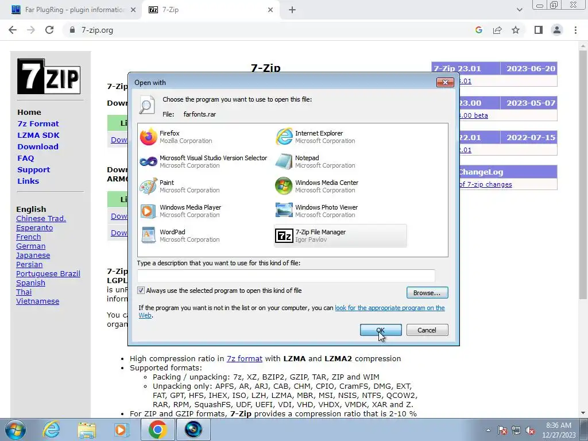Open Chrome three-dot menu
This screenshot has width=588, height=441.
pyautogui.click(x=575, y=30)
